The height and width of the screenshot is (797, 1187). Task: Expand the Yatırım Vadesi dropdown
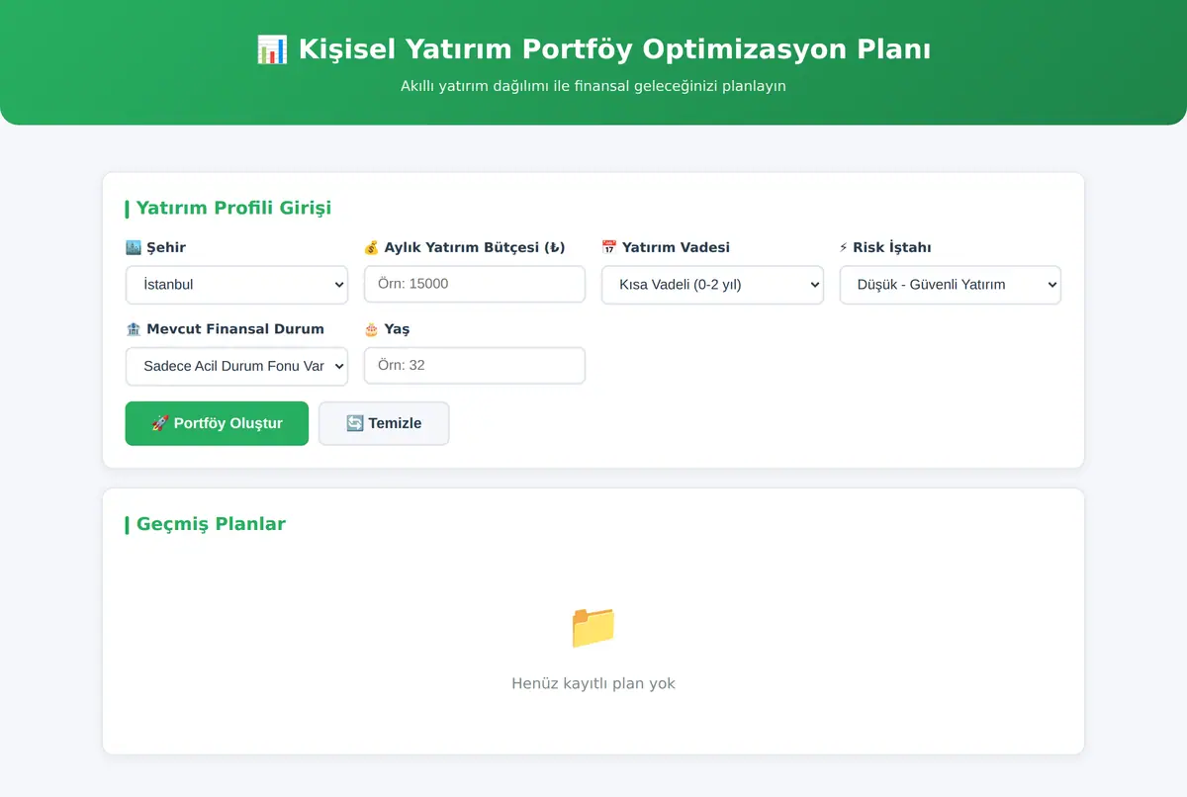pyautogui.click(x=712, y=285)
